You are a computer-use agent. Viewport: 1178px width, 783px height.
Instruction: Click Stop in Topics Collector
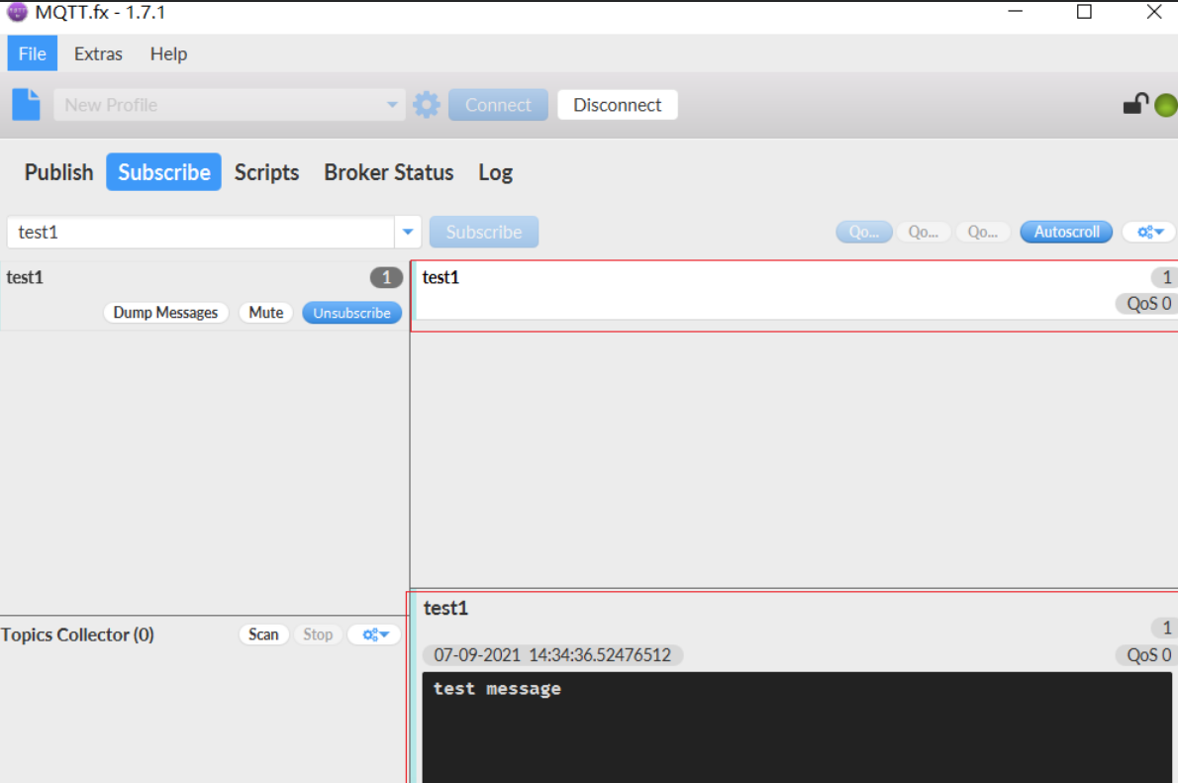318,635
